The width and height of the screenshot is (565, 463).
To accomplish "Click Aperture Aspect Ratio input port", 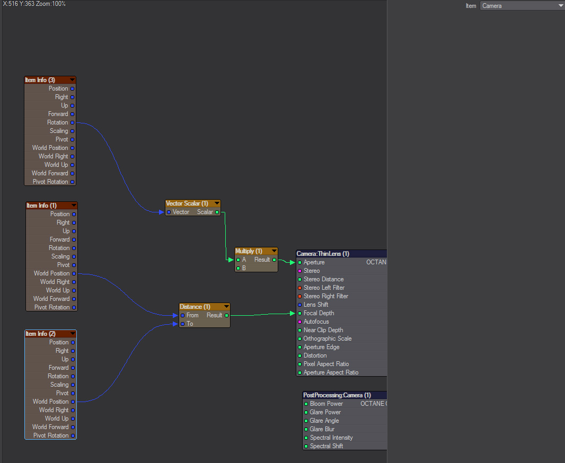I will point(299,372).
